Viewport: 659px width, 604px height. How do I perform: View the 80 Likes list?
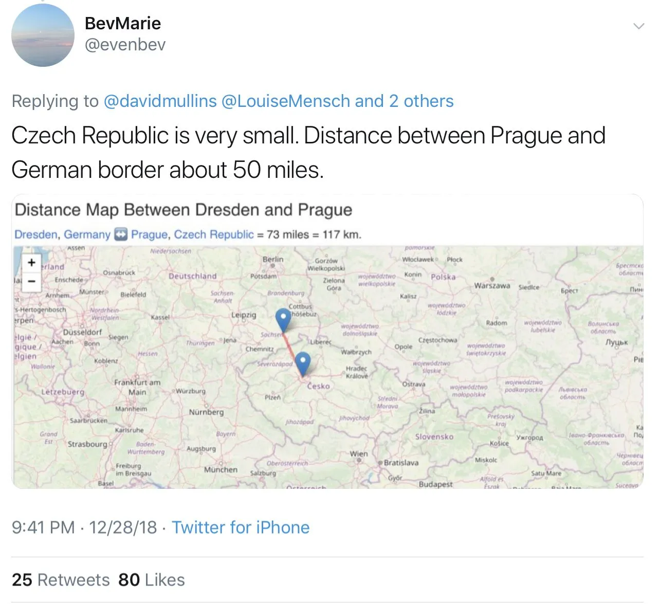pos(152,580)
